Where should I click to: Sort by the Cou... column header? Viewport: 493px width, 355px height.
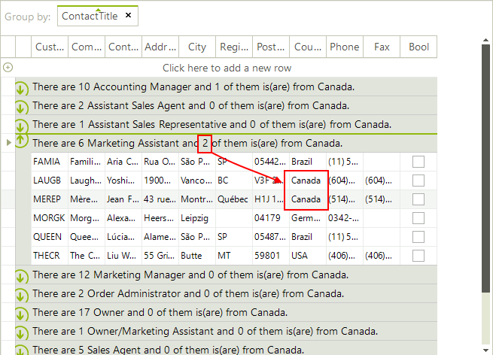pos(308,47)
